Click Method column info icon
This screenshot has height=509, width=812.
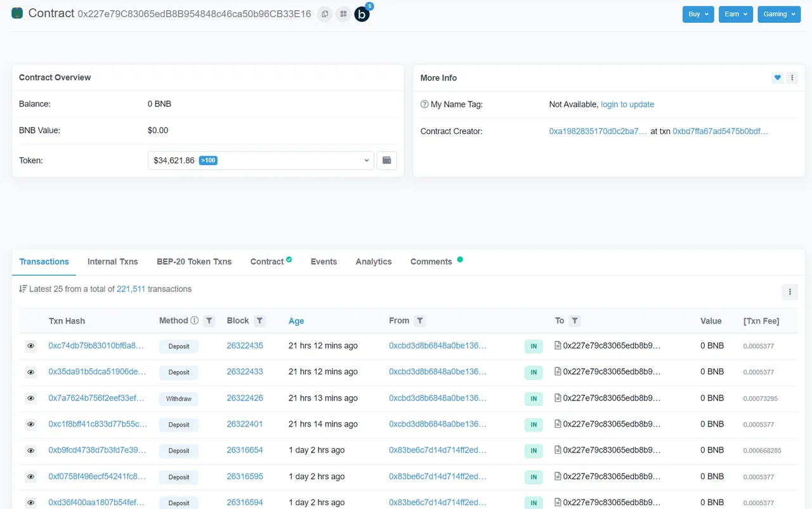195,321
